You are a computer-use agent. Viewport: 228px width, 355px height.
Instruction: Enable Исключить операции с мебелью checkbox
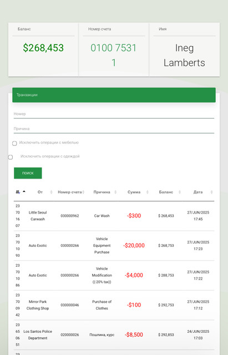[x=14, y=143]
